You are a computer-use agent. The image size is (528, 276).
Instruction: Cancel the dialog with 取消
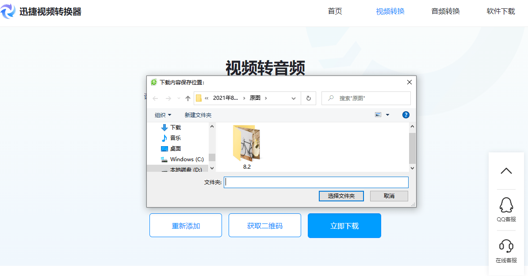pyautogui.click(x=389, y=196)
